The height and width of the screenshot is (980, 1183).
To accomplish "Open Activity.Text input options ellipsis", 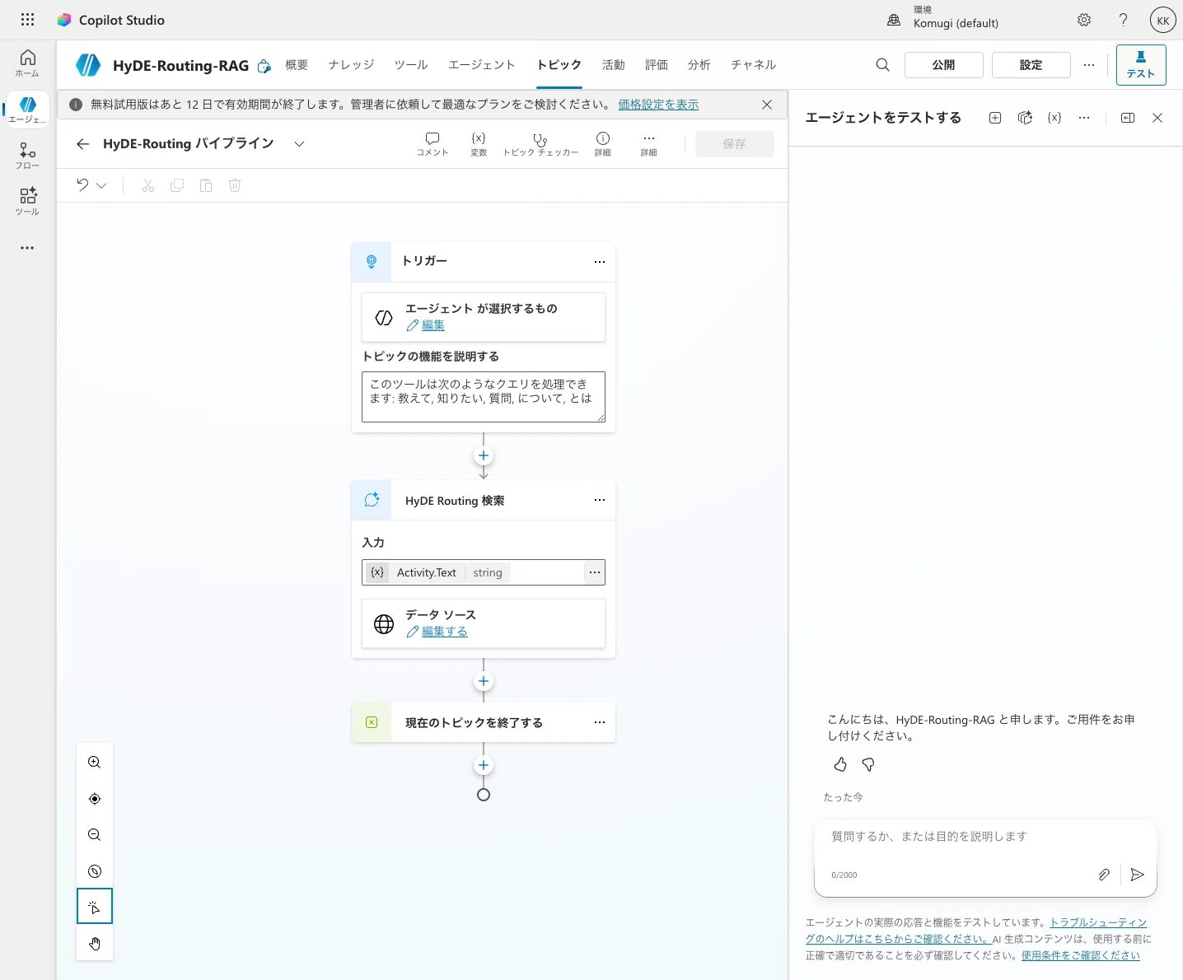I will (595, 572).
